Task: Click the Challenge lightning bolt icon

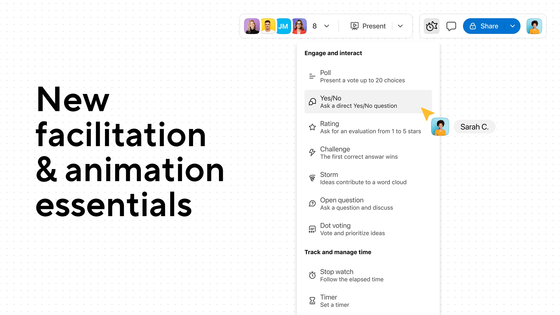Action: tap(312, 153)
